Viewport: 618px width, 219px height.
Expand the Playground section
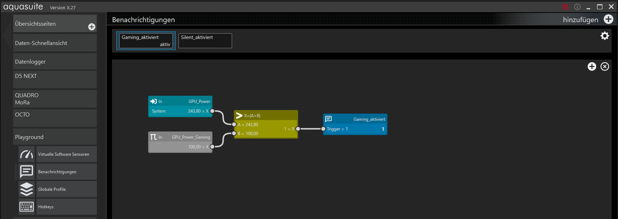[x=55, y=137]
